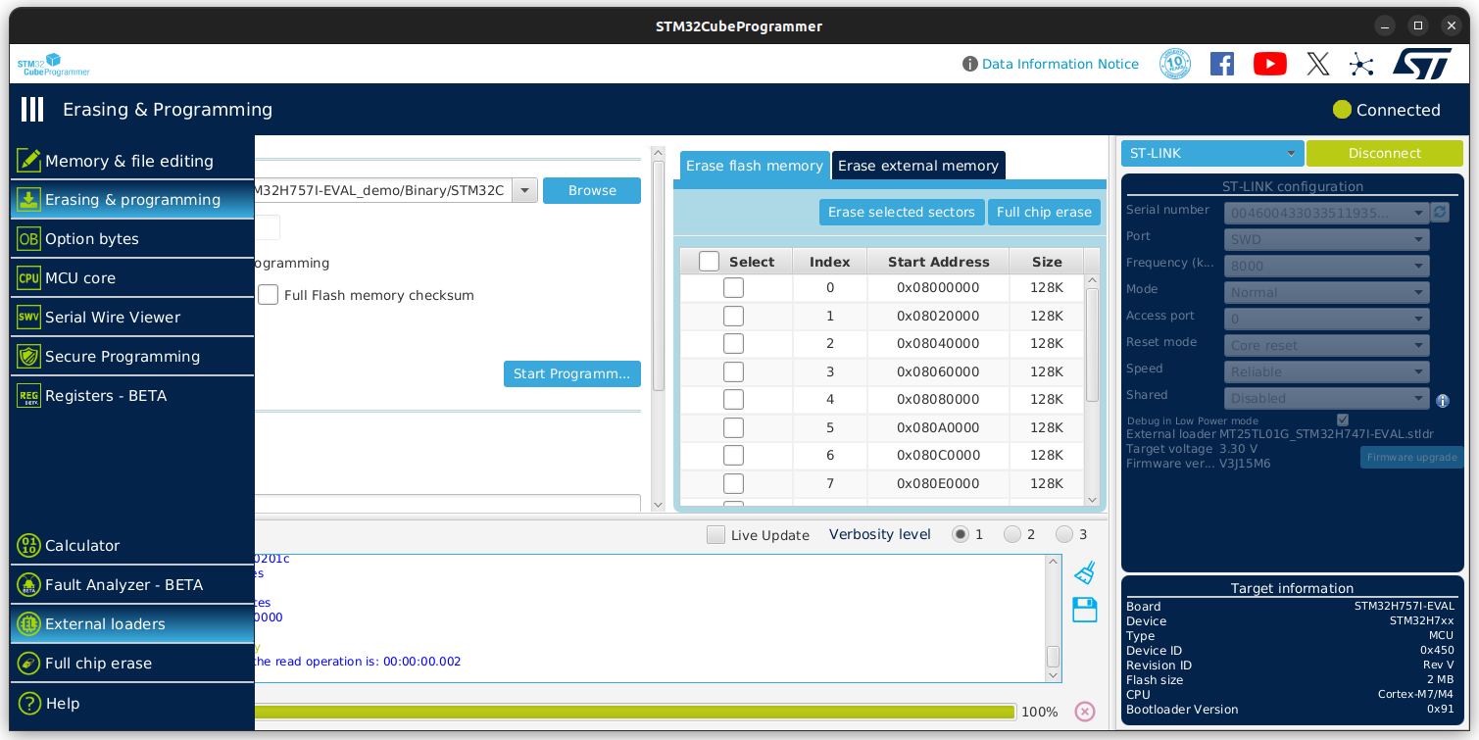The image size is (1479, 740).
Task: Select the sector at address 0x08040000
Action: 733,344
